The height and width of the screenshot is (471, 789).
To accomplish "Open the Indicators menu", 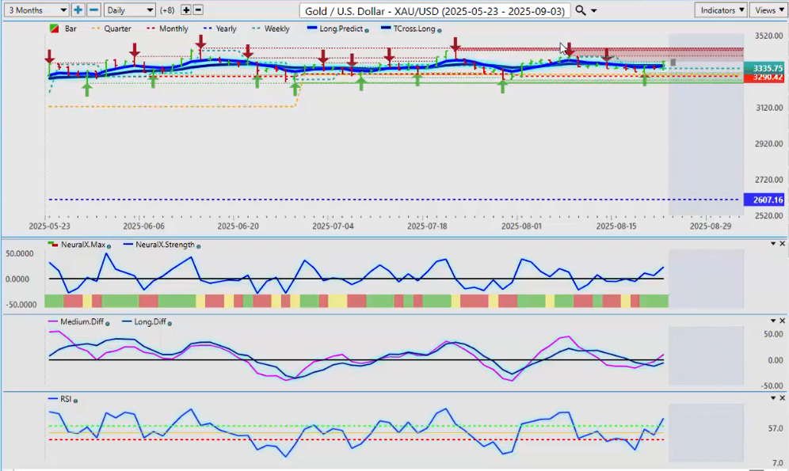I will [720, 10].
